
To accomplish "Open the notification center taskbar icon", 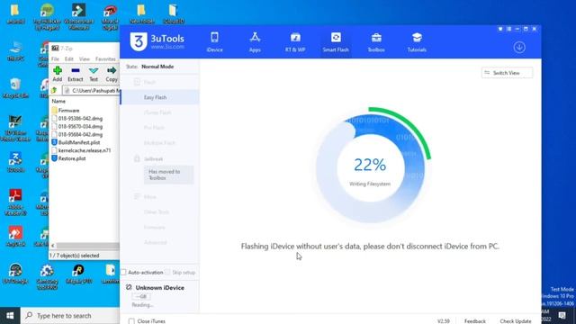I will [x=562, y=316].
